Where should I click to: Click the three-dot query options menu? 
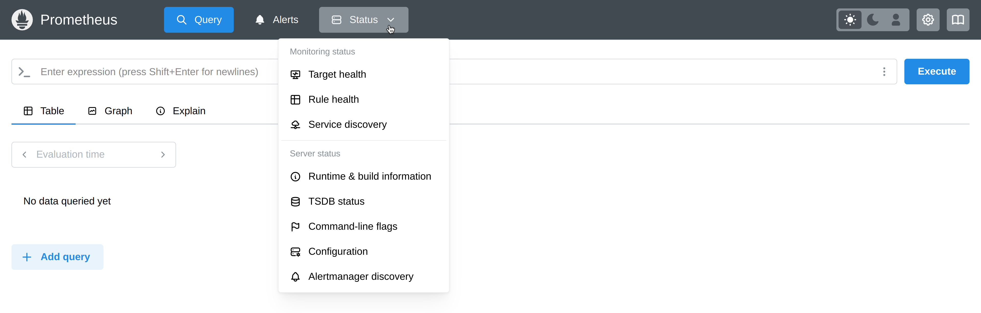click(x=884, y=72)
